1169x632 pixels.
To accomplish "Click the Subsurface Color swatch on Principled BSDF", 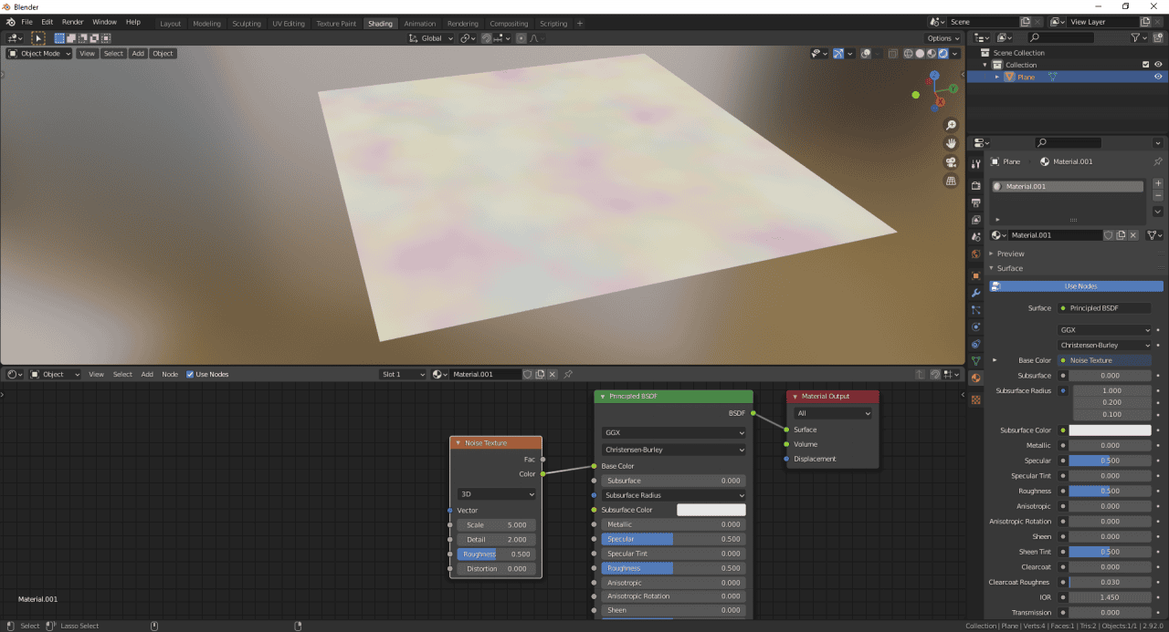I will coord(711,509).
